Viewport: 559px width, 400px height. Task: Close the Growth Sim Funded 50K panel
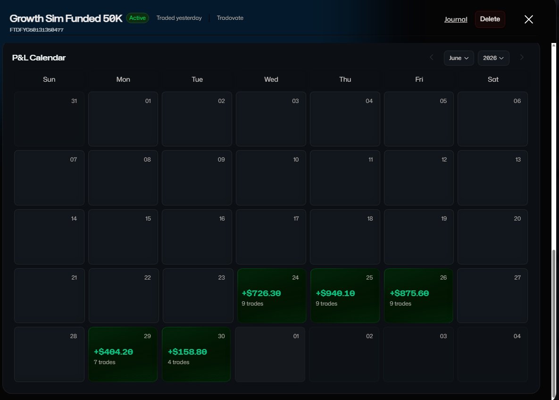click(x=529, y=19)
